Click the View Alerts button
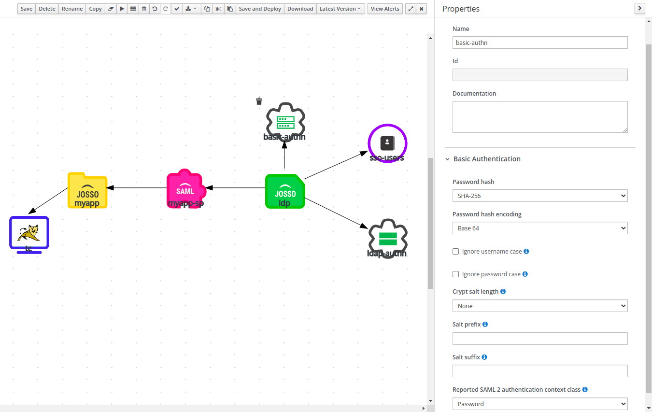Screen dimensions: 652x412 point(385,9)
